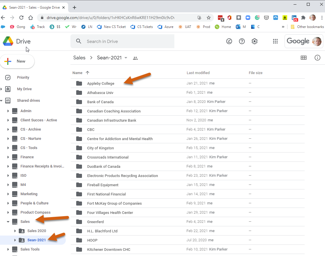Open the Sean-2021 breadcrumb dropdown arrow
This screenshot has width=325, height=256.
click(x=126, y=58)
